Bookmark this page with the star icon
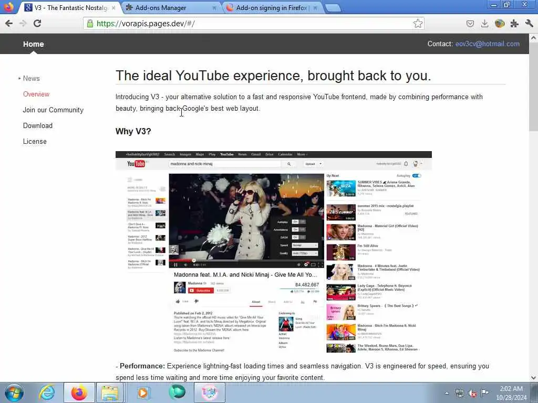The height and width of the screenshot is (403, 538). click(418, 23)
